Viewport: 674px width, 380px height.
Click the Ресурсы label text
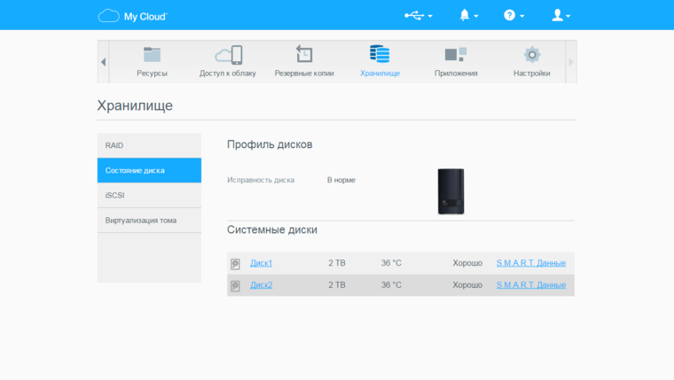coord(152,74)
